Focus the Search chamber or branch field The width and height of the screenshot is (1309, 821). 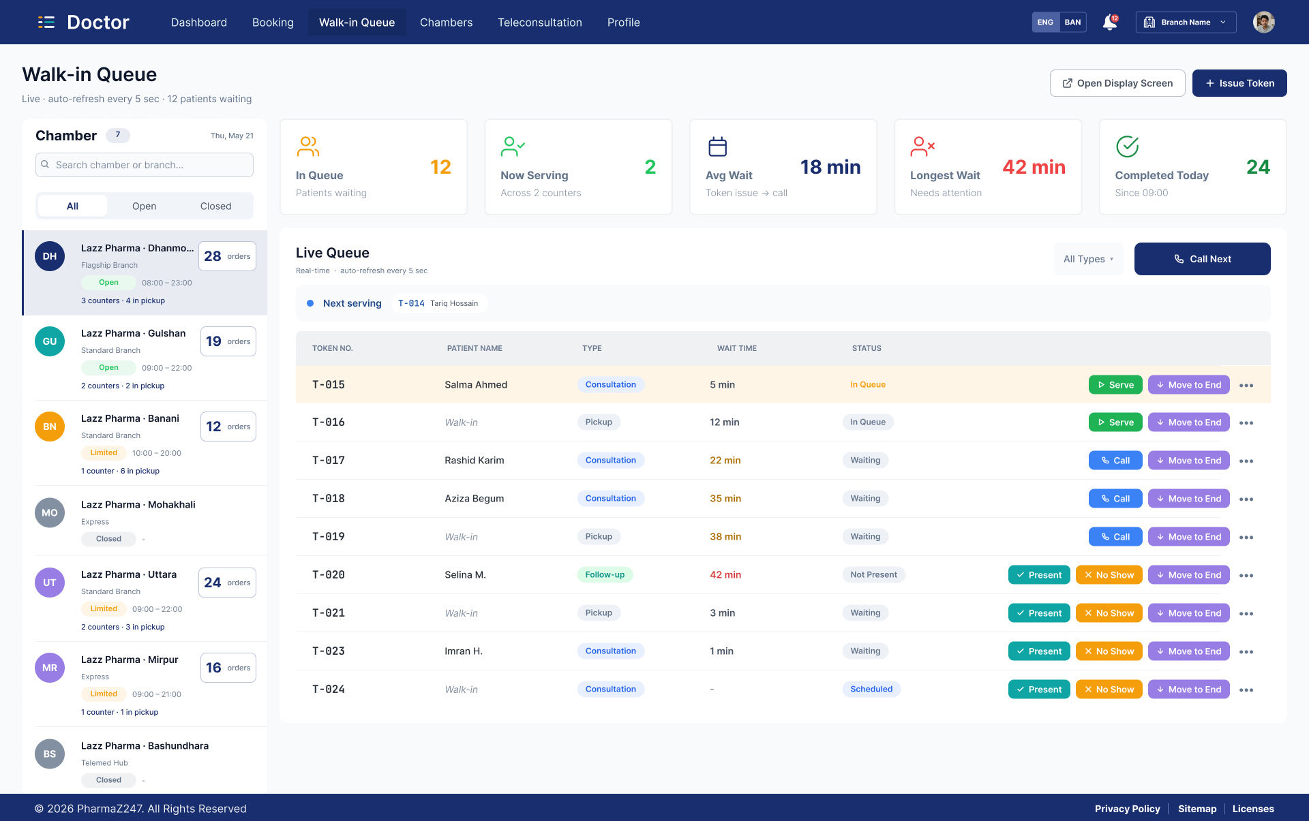145,165
